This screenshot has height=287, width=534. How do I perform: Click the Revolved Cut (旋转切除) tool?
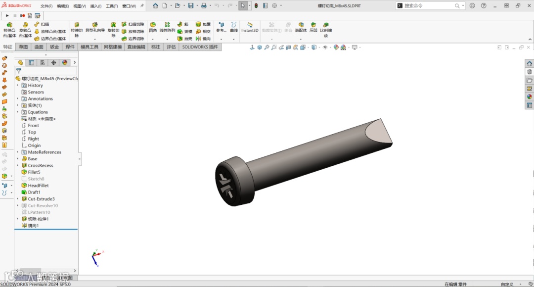(113, 30)
